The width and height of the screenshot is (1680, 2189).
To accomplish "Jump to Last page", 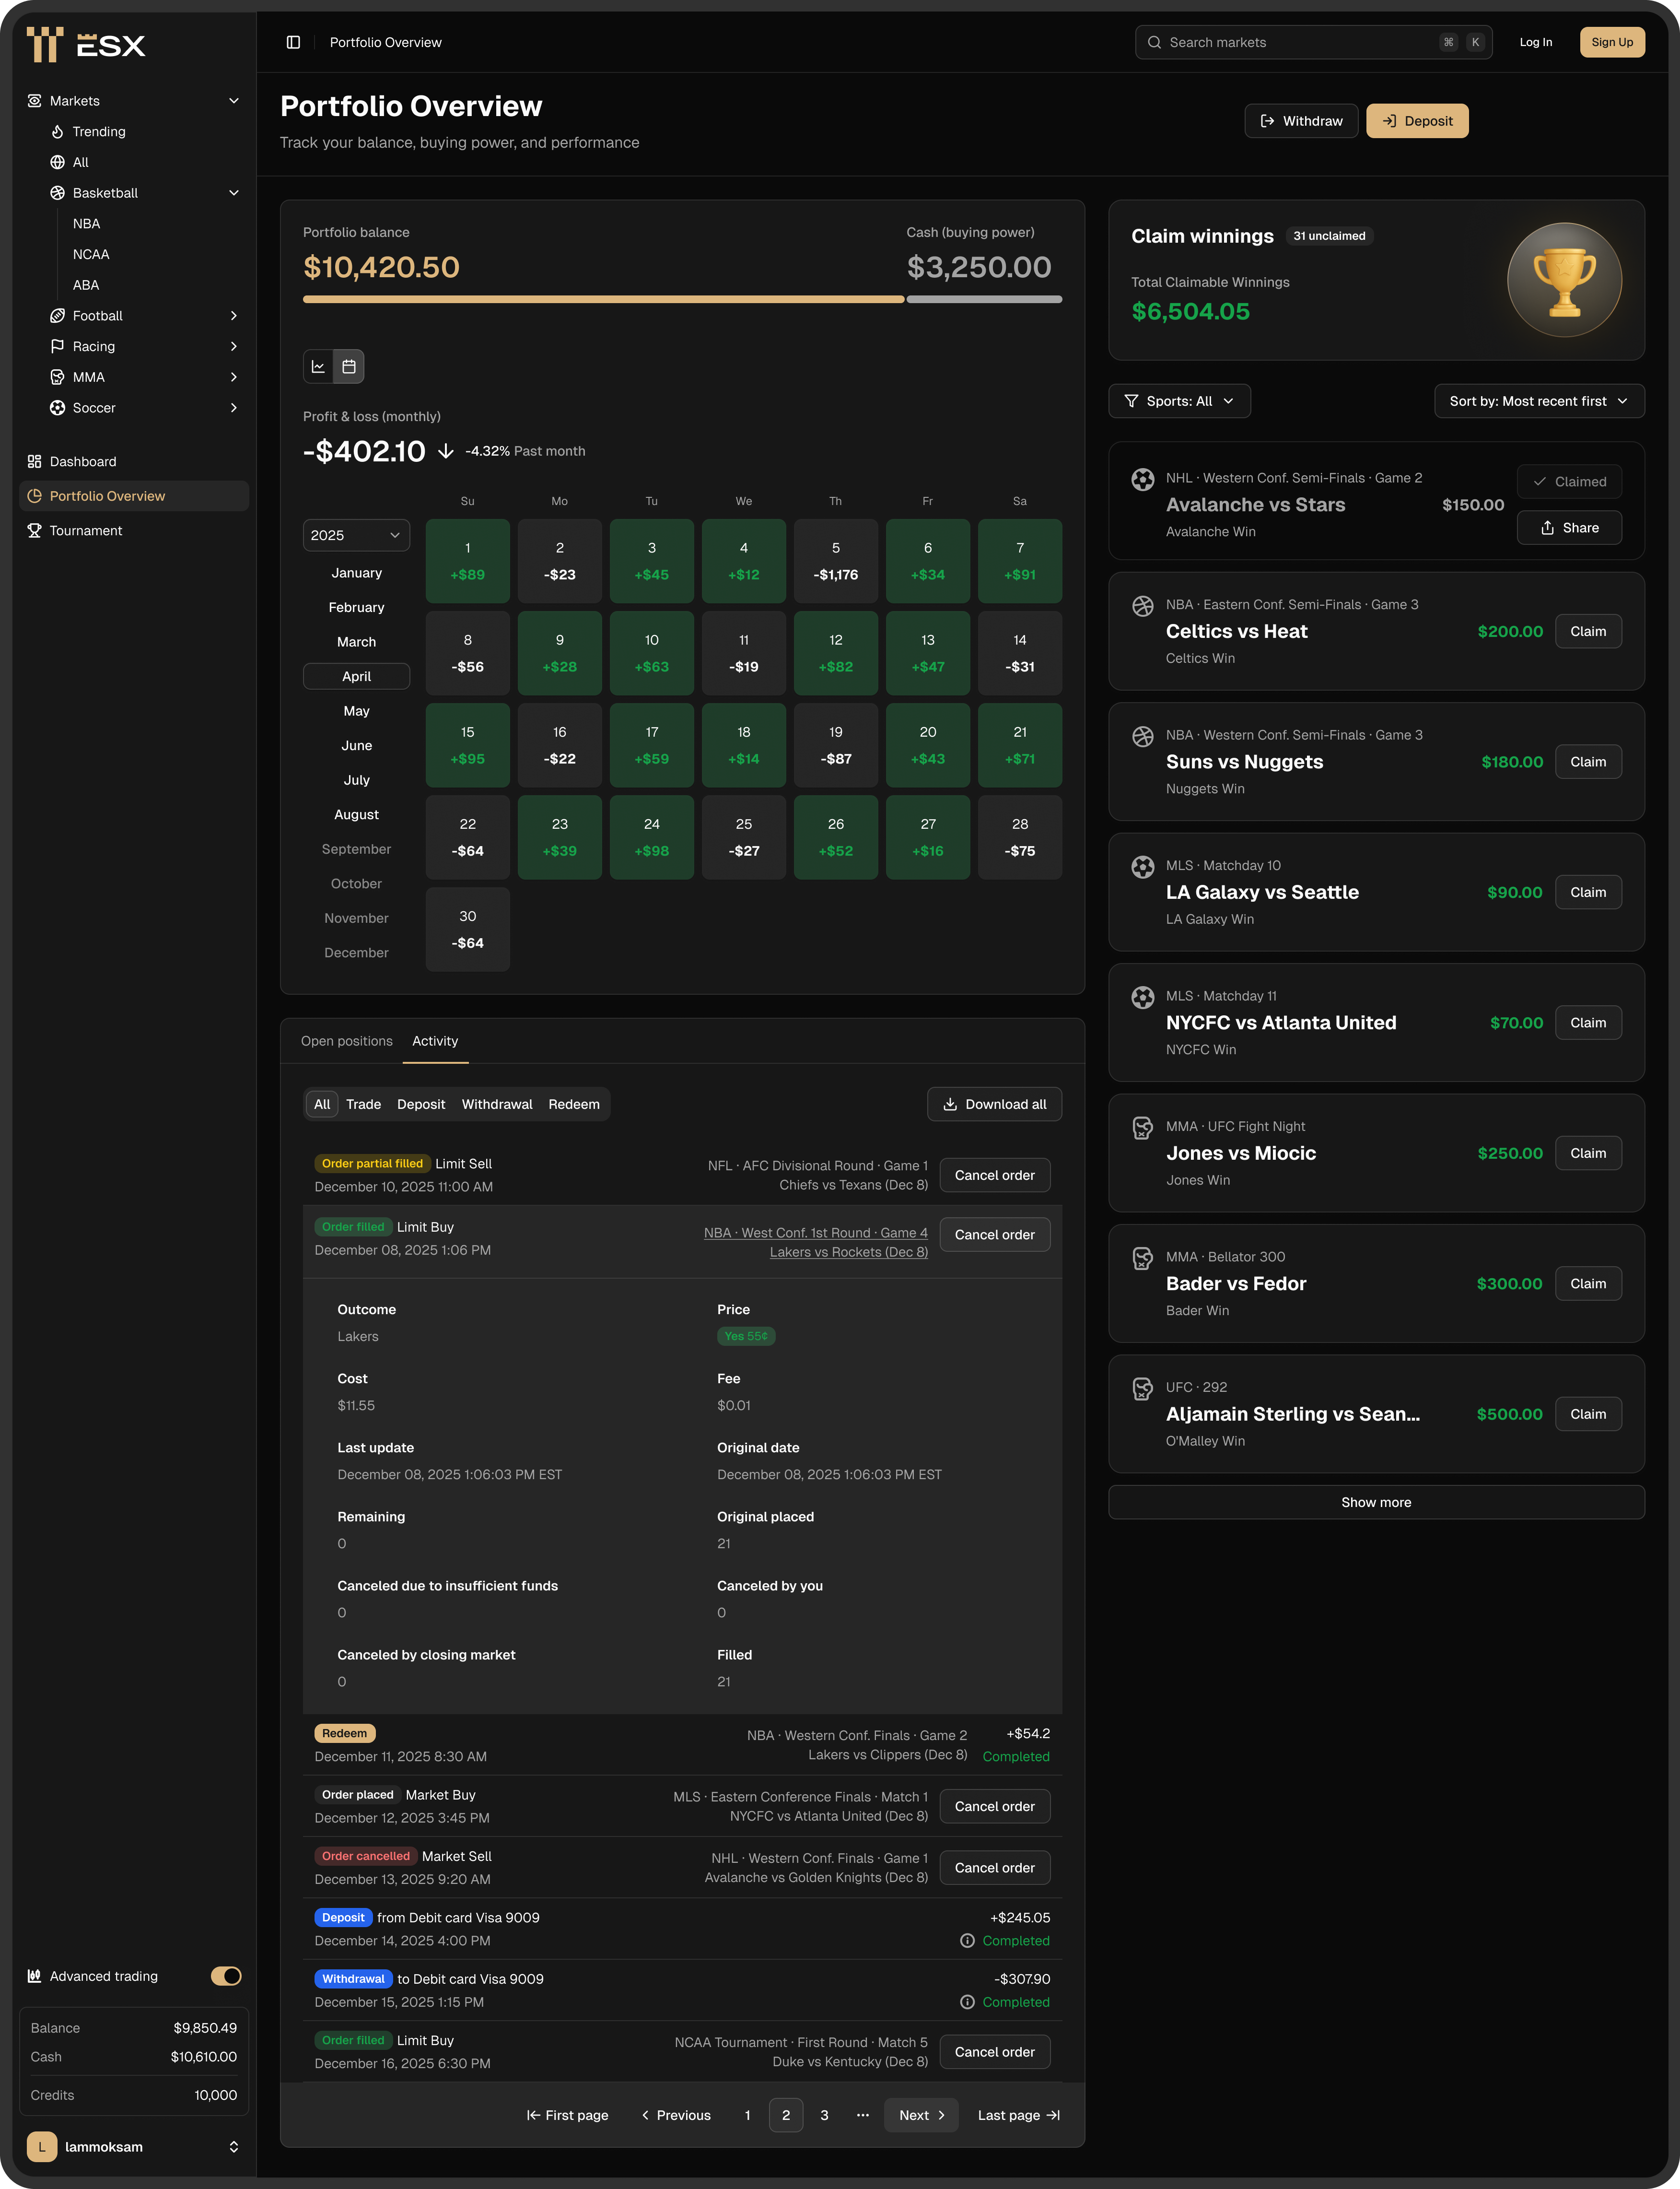I will (1018, 2115).
